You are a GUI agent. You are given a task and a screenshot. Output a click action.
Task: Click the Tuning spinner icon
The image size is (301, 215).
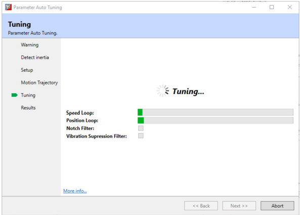[162, 91]
